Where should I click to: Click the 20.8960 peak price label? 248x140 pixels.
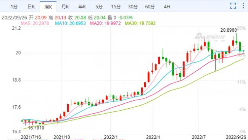coord(229,30)
